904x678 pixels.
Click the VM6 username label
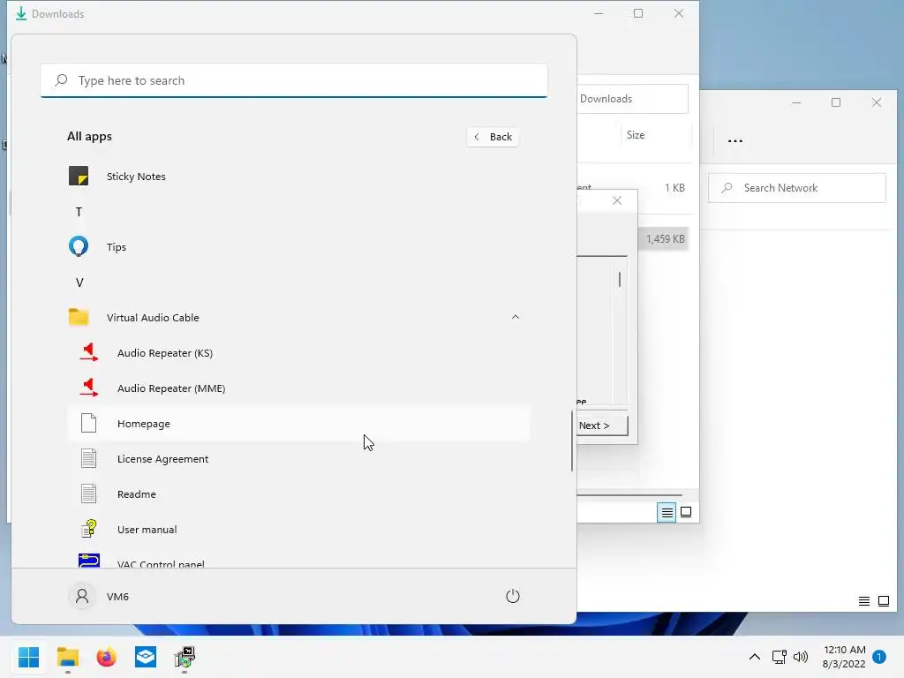point(117,597)
